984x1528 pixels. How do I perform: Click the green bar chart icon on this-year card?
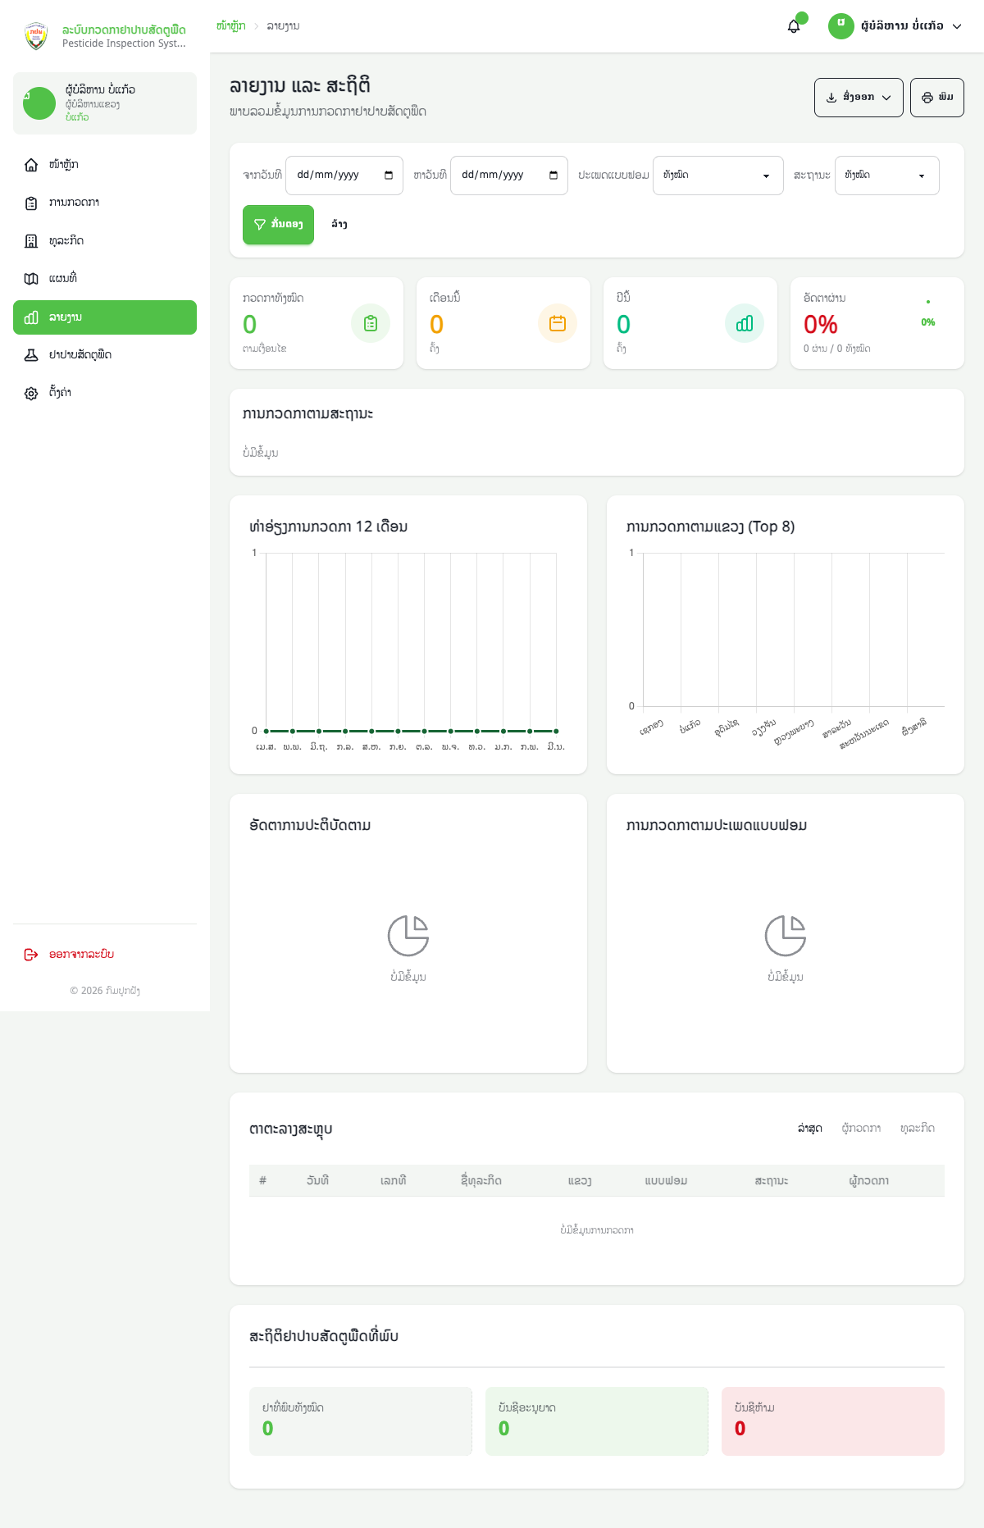pyautogui.click(x=744, y=324)
